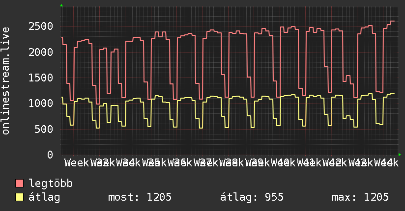This screenshot has height=211, width=405.
Task: Click the 500 y-axis label
Action: [44, 129]
